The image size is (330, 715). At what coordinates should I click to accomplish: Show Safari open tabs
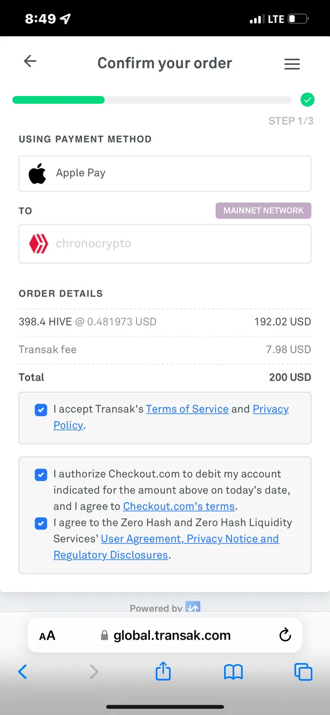(303, 671)
